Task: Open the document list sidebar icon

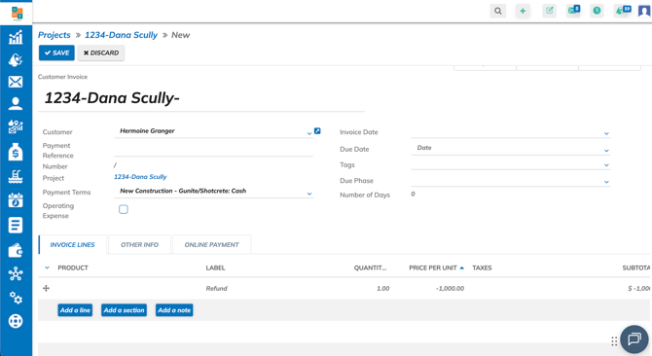Action: [16, 225]
